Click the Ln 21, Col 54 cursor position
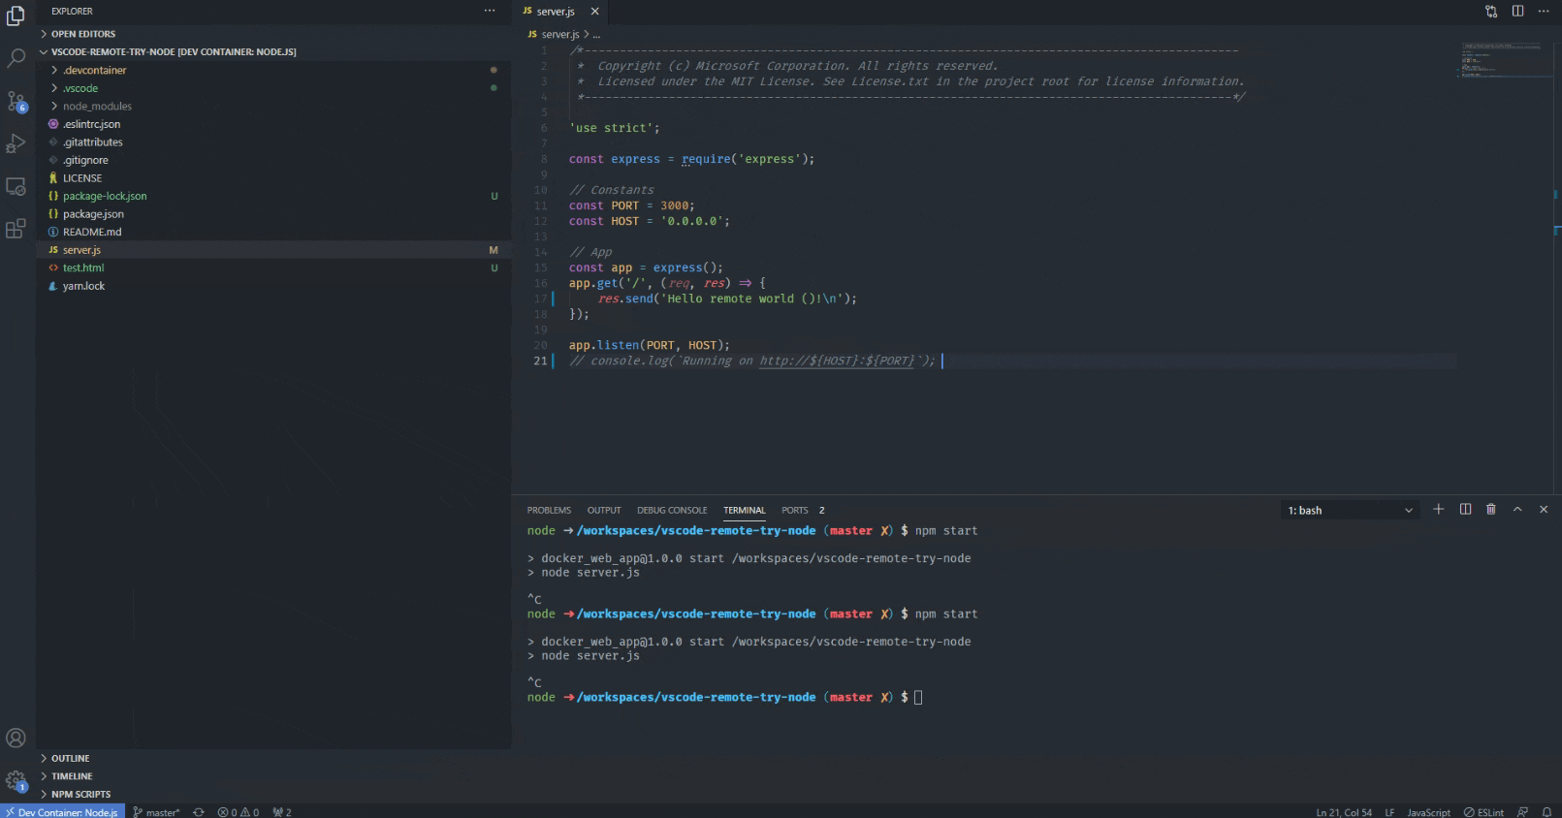 pyautogui.click(x=1344, y=812)
